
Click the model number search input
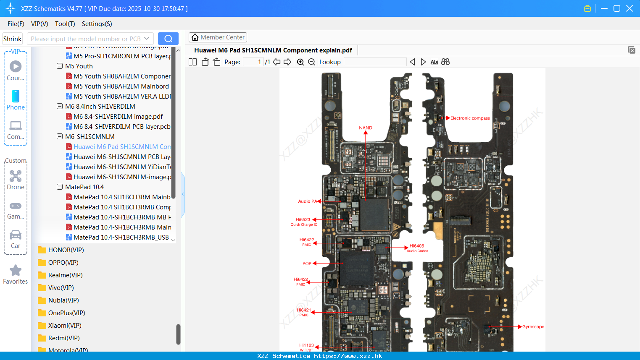click(86, 39)
